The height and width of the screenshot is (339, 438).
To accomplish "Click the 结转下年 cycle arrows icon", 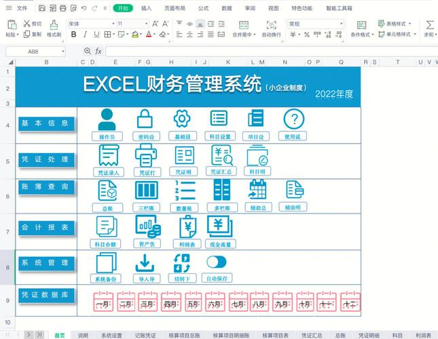I will click(182, 263).
